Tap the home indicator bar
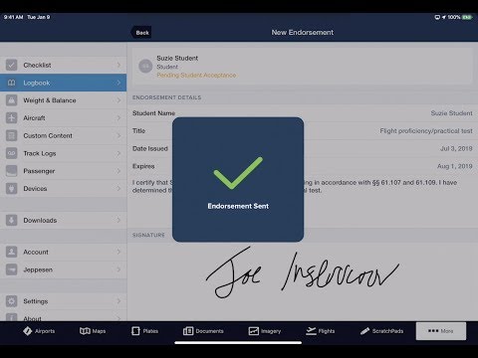478x358 pixels. [238, 343]
